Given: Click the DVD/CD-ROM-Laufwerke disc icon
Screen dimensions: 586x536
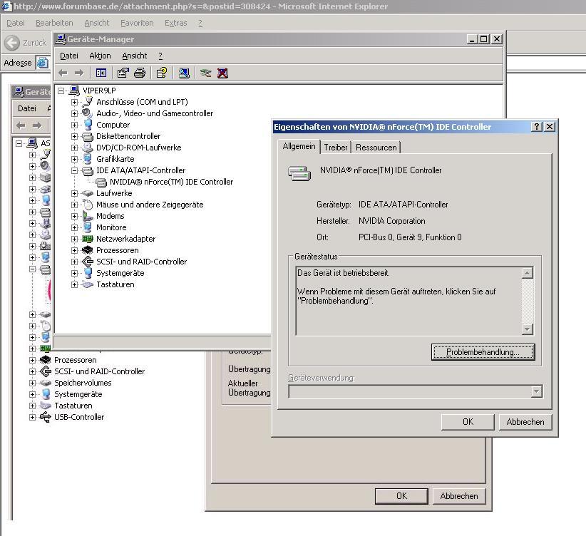Looking at the screenshot, I should pyautogui.click(x=88, y=148).
